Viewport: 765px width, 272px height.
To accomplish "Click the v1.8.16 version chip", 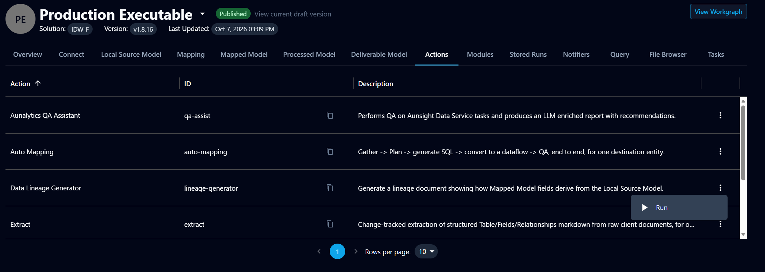I will 143,29.
